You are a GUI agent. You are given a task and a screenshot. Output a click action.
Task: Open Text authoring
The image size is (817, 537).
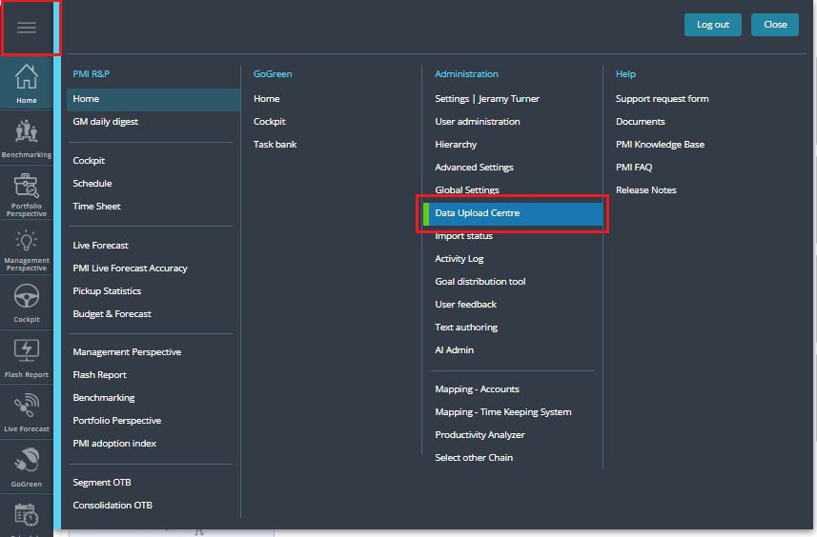[466, 328]
